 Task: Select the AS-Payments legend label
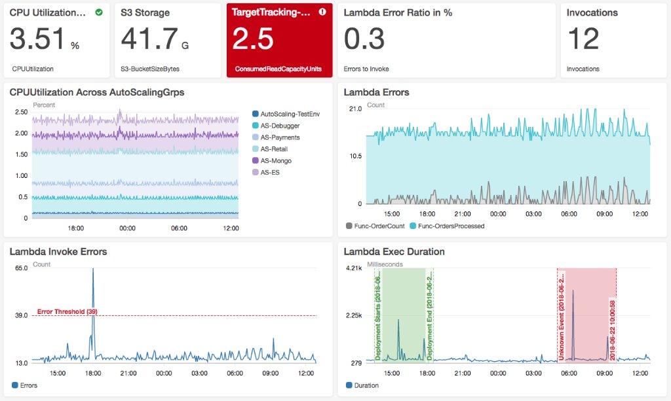coord(280,137)
